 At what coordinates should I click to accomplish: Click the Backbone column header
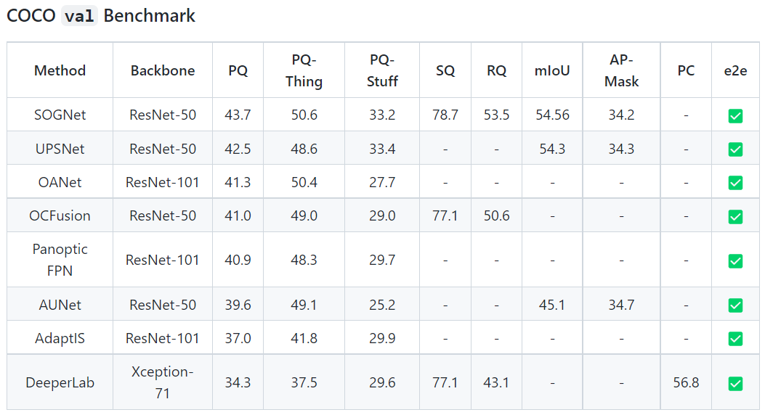click(163, 70)
